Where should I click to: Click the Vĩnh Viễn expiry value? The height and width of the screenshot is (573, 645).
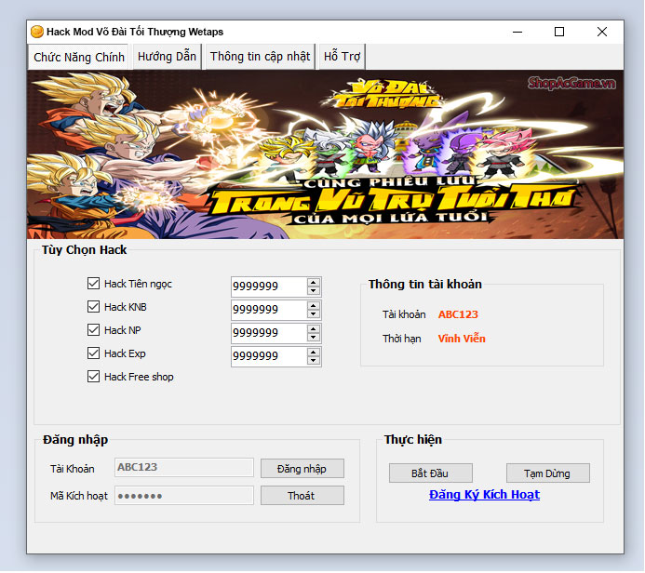(462, 339)
